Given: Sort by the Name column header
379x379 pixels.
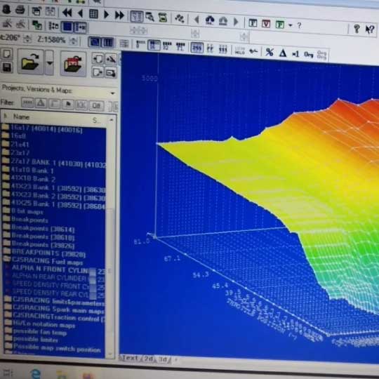Looking at the screenshot, I should (22, 117).
